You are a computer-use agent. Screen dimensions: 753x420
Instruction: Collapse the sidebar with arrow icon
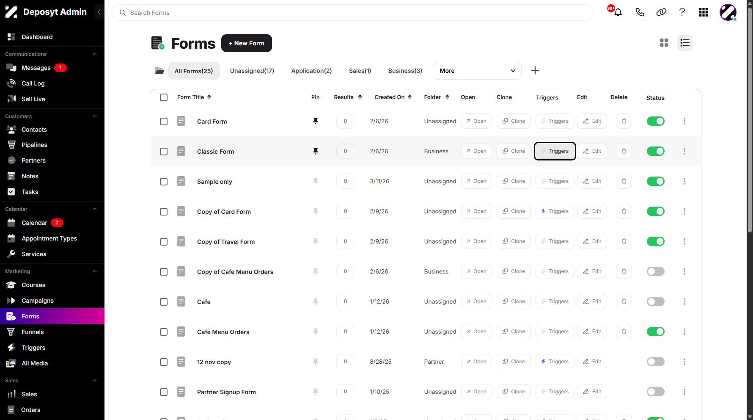pyautogui.click(x=99, y=12)
